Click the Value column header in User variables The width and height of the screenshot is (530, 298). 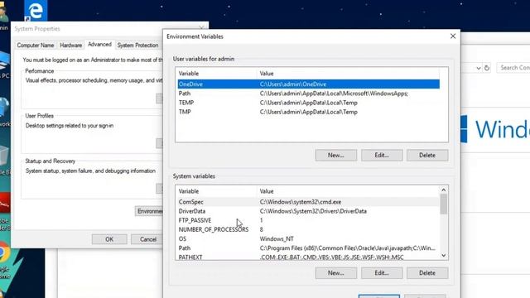click(348, 74)
